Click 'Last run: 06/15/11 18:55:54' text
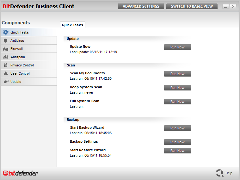 [x=91, y=155]
